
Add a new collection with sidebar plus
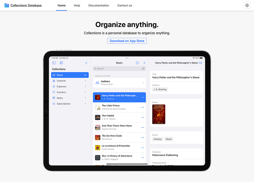86,63
